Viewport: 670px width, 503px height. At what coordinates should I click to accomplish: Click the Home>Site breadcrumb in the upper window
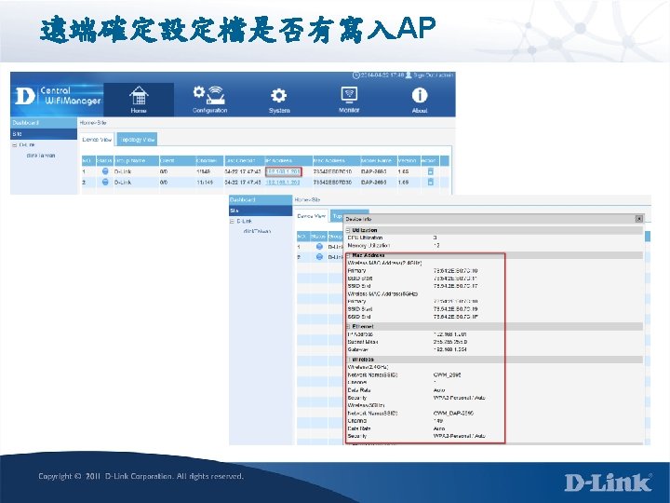[x=93, y=123]
